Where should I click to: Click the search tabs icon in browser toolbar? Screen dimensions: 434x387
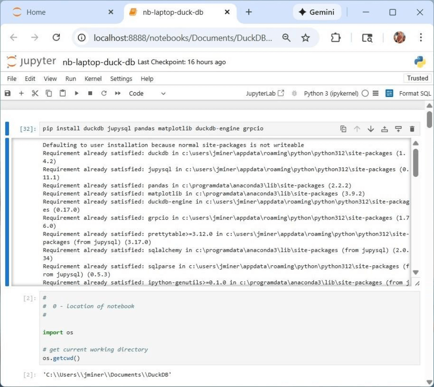click(x=367, y=38)
